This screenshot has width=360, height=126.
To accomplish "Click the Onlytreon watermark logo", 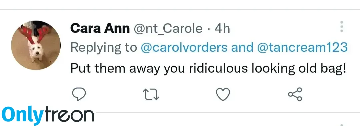I will point(48,115).
